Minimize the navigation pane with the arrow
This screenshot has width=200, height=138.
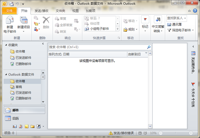coord(43,44)
